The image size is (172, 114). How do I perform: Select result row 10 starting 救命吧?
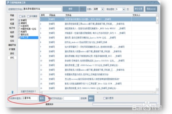(98, 61)
